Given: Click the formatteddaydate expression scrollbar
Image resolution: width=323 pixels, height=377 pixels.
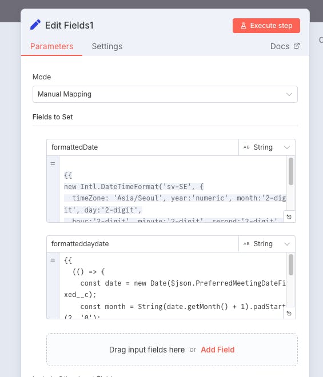Looking at the screenshot, I should coord(291,264).
